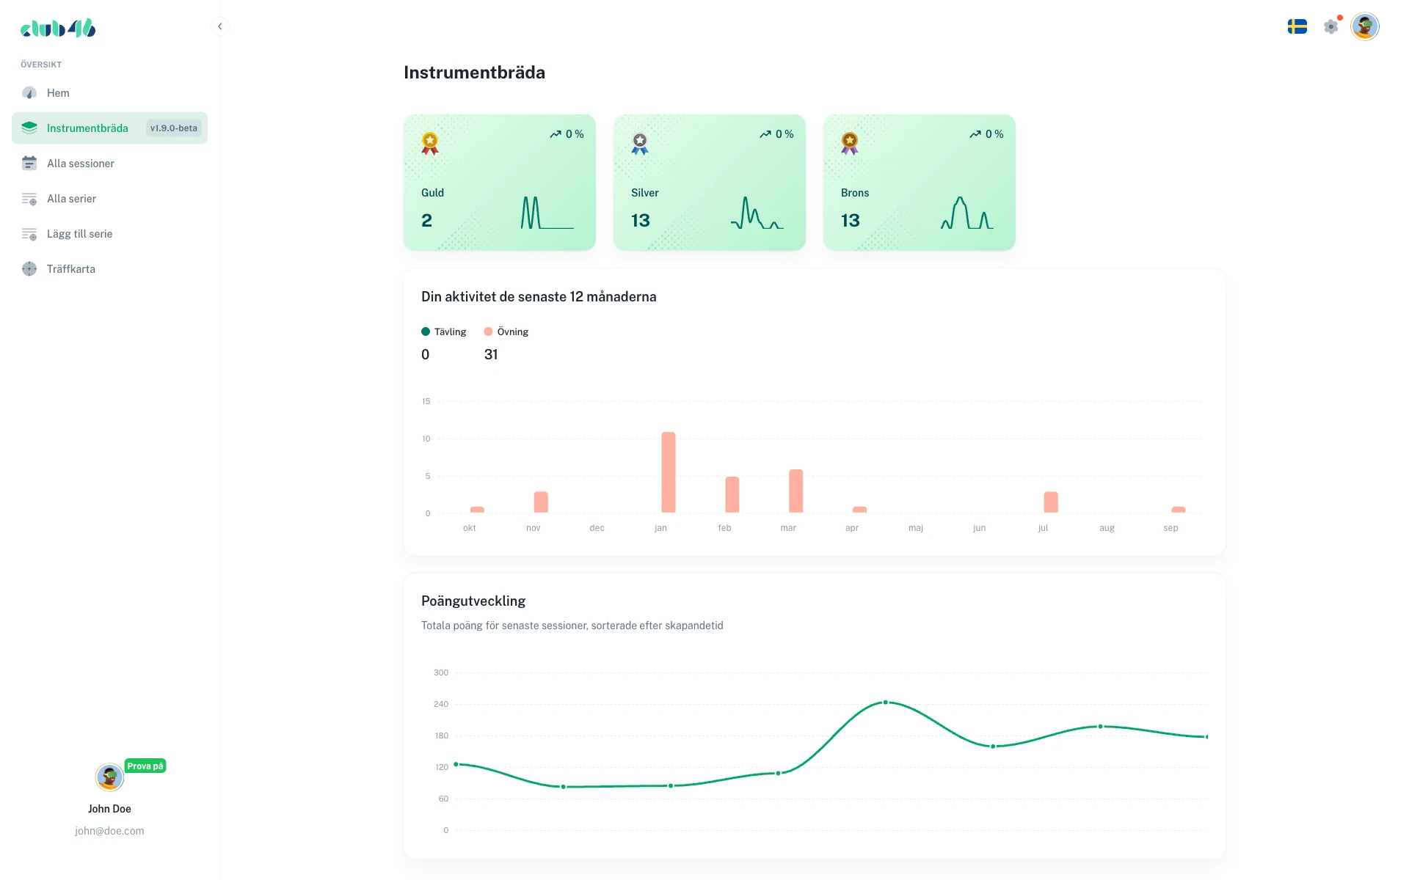Viewport: 1409px width, 880px height.
Task: Click the john@doe.com email link
Action: click(109, 831)
